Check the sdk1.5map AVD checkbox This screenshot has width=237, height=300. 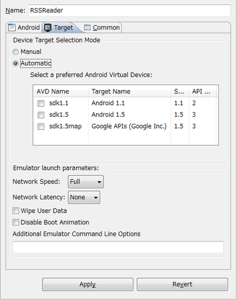(x=41, y=126)
